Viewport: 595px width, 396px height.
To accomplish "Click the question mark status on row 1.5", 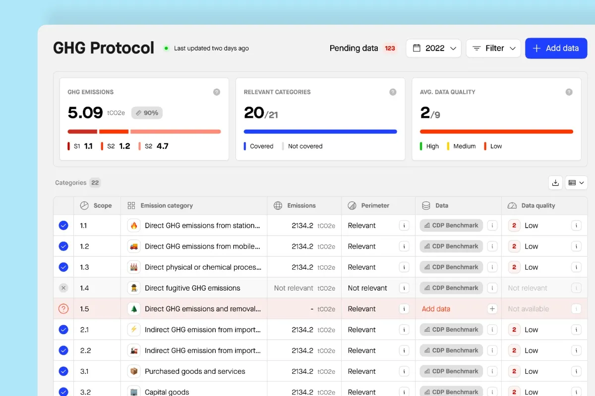I will [x=63, y=309].
